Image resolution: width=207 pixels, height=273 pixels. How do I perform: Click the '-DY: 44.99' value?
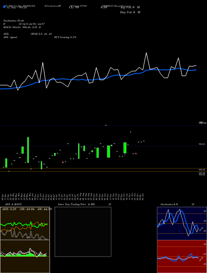44,209
